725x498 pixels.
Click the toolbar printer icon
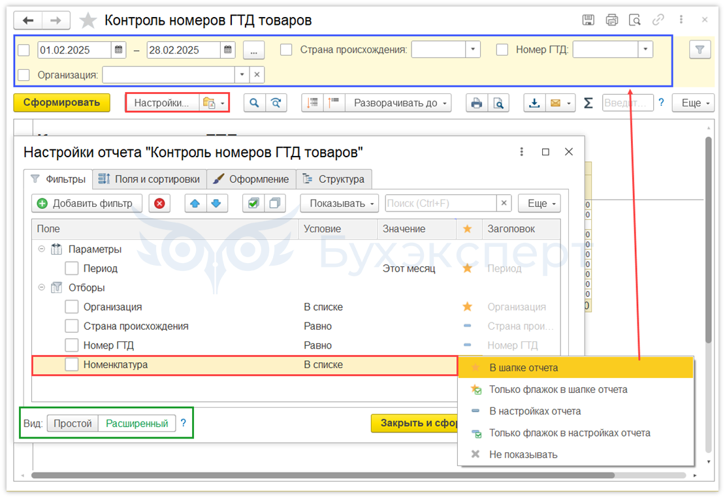click(476, 102)
